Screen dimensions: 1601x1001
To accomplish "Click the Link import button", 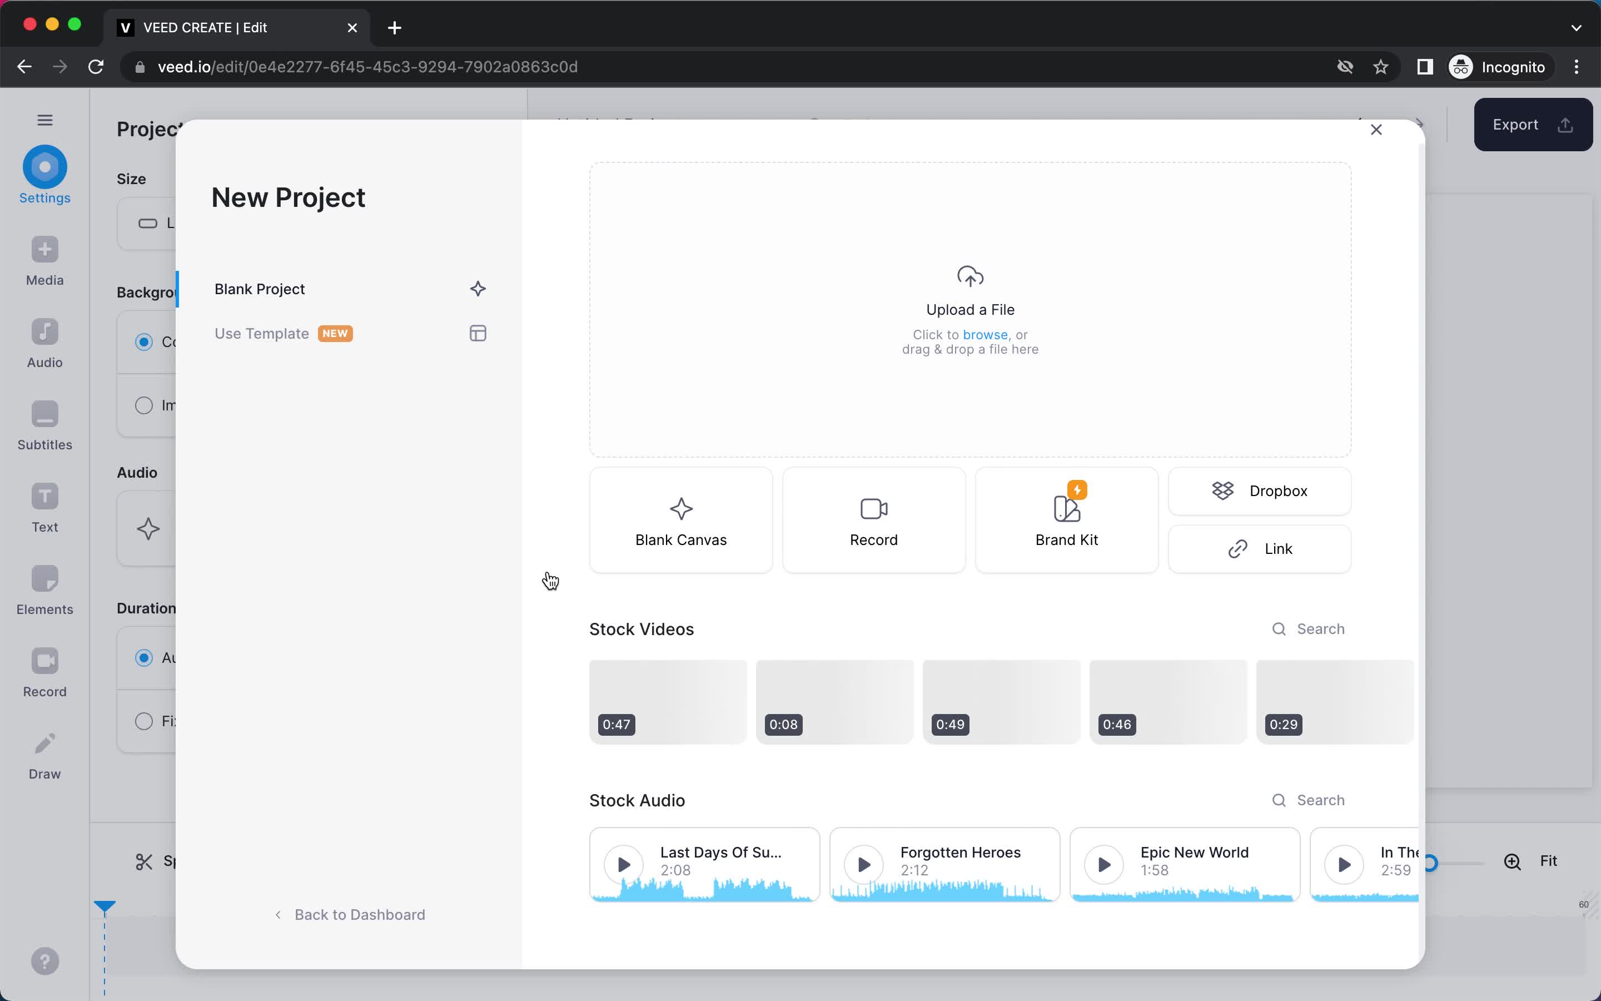I will [x=1260, y=549].
